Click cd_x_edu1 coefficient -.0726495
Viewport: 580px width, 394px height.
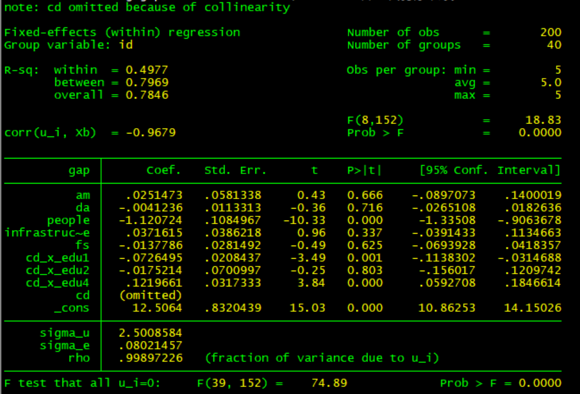tap(151, 258)
